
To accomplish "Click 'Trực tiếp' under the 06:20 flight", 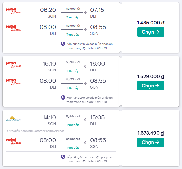I will click(x=73, y=17).
